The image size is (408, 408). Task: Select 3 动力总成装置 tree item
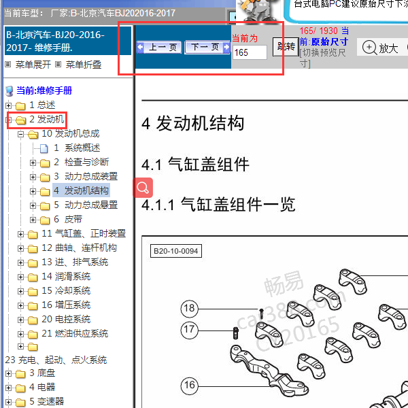86,176
